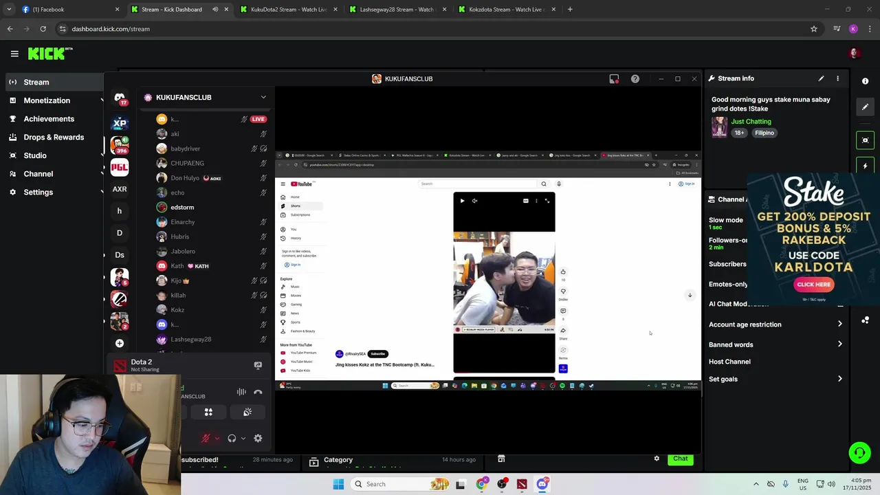Switch to KukuDota2 Stream browser tab
Viewport: 880px width, 495px height.
click(x=289, y=10)
